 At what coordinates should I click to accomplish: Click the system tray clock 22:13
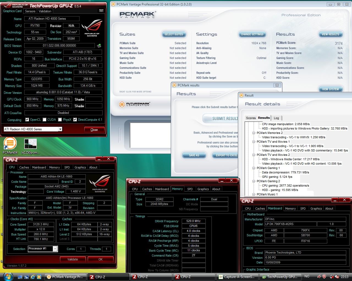click(x=345, y=277)
